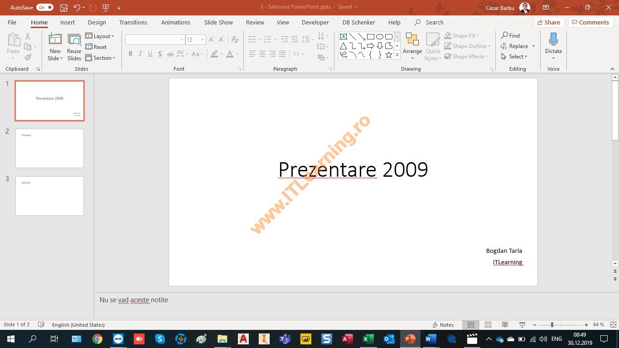Open the Section dropdown

pyautogui.click(x=101, y=58)
